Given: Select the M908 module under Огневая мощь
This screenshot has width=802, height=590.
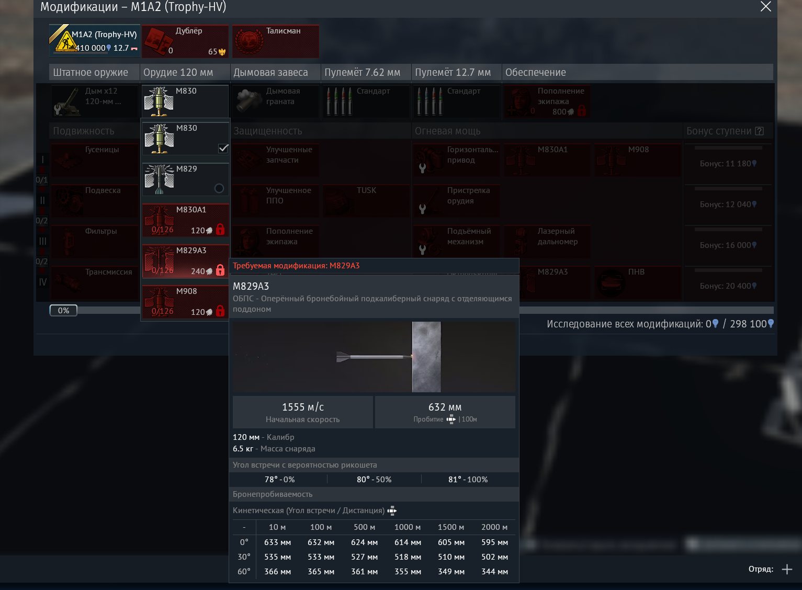Looking at the screenshot, I should point(638,160).
